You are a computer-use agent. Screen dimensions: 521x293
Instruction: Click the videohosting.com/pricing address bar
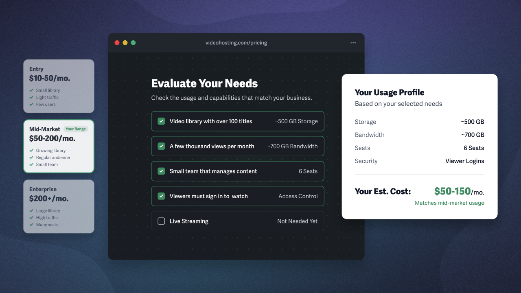point(236,43)
